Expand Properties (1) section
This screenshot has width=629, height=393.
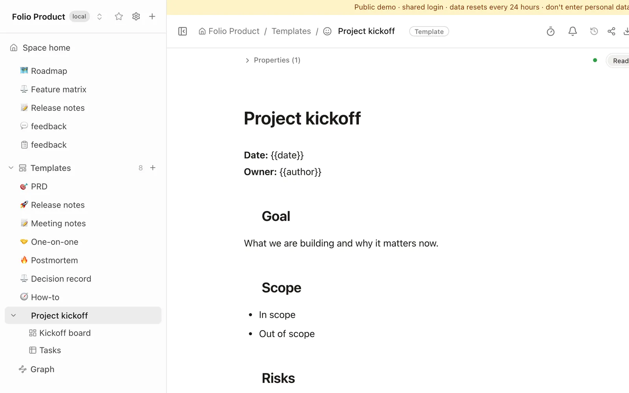point(273,60)
